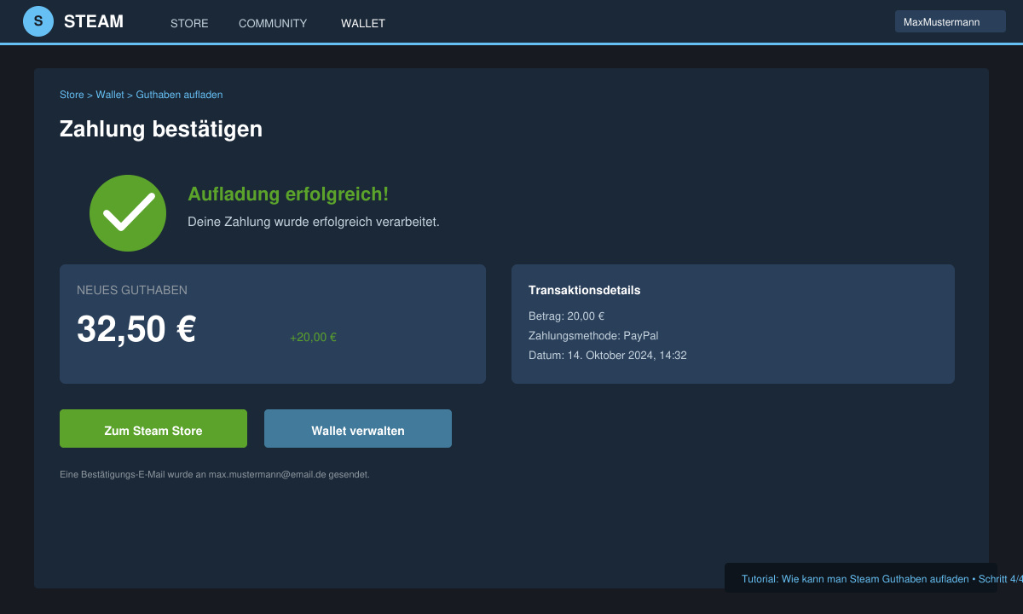The image size is (1023, 614).
Task: Click the green success checkmark icon
Action: click(x=128, y=213)
